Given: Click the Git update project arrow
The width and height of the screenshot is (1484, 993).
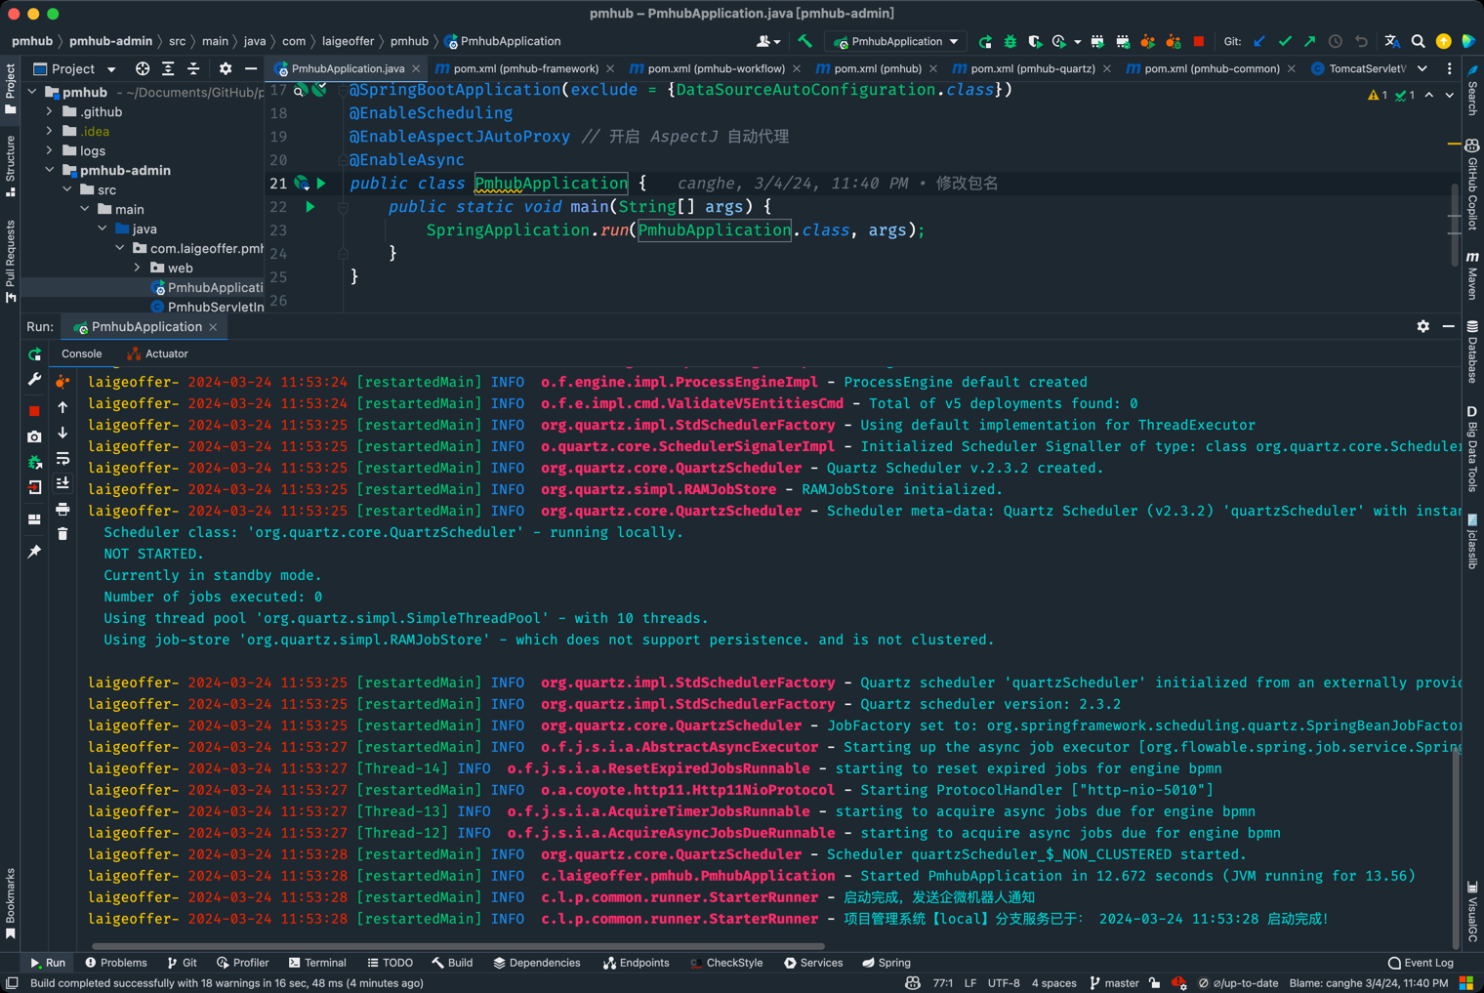Looking at the screenshot, I should tap(1259, 41).
